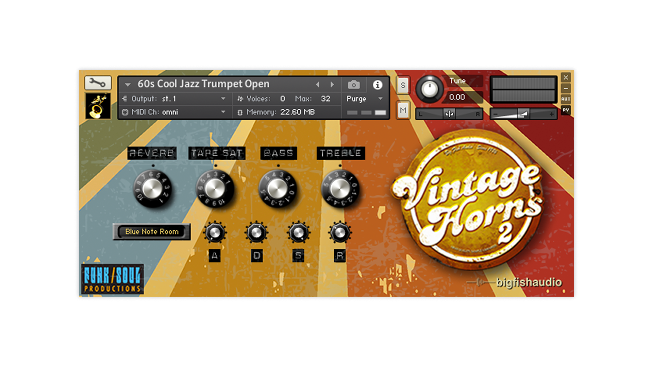Click the Funk/Soul Productions logo

(x=112, y=279)
